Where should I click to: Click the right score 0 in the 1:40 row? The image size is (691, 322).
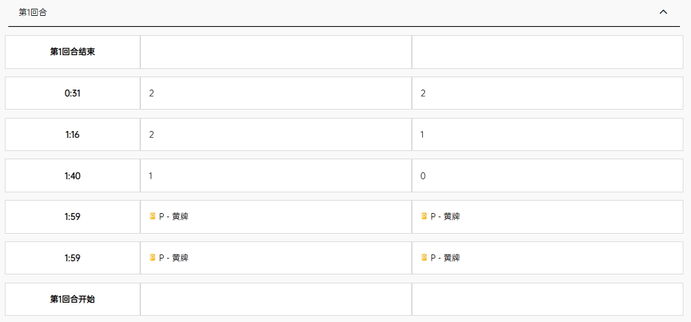423,176
